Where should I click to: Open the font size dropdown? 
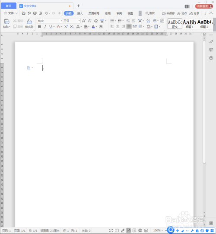(72, 21)
